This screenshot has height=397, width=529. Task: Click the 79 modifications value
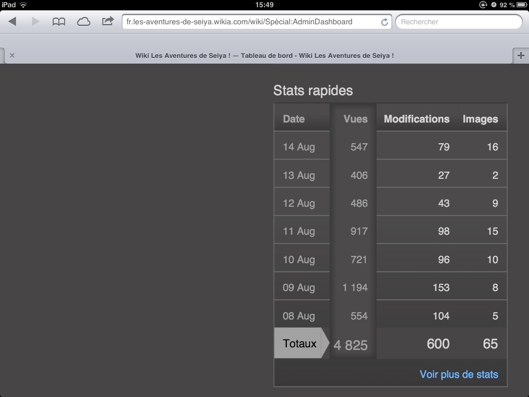click(444, 147)
